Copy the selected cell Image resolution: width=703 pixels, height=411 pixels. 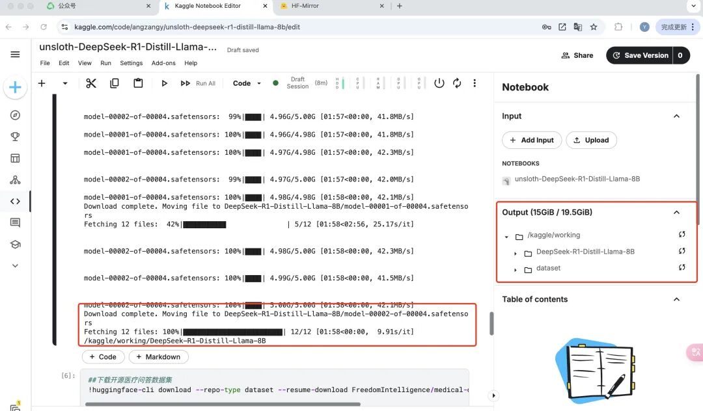(x=115, y=83)
